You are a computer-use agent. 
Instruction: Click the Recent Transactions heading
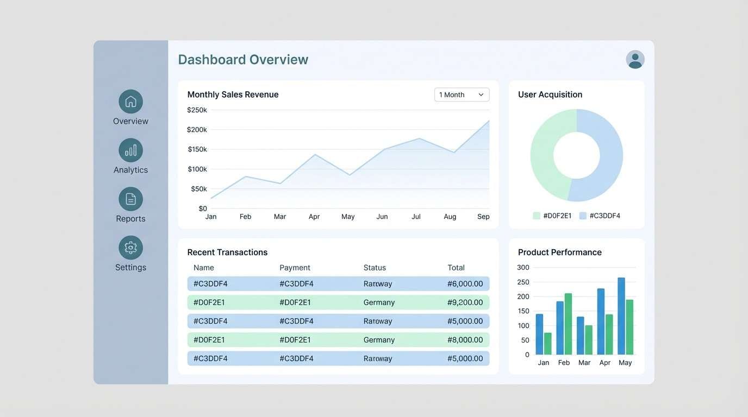[x=227, y=252]
